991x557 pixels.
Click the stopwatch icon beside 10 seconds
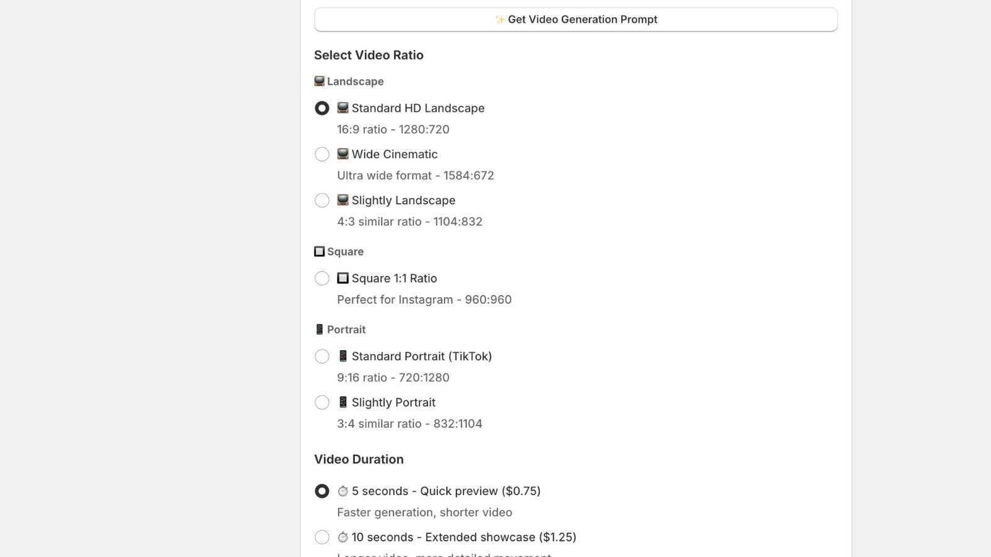(x=343, y=537)
